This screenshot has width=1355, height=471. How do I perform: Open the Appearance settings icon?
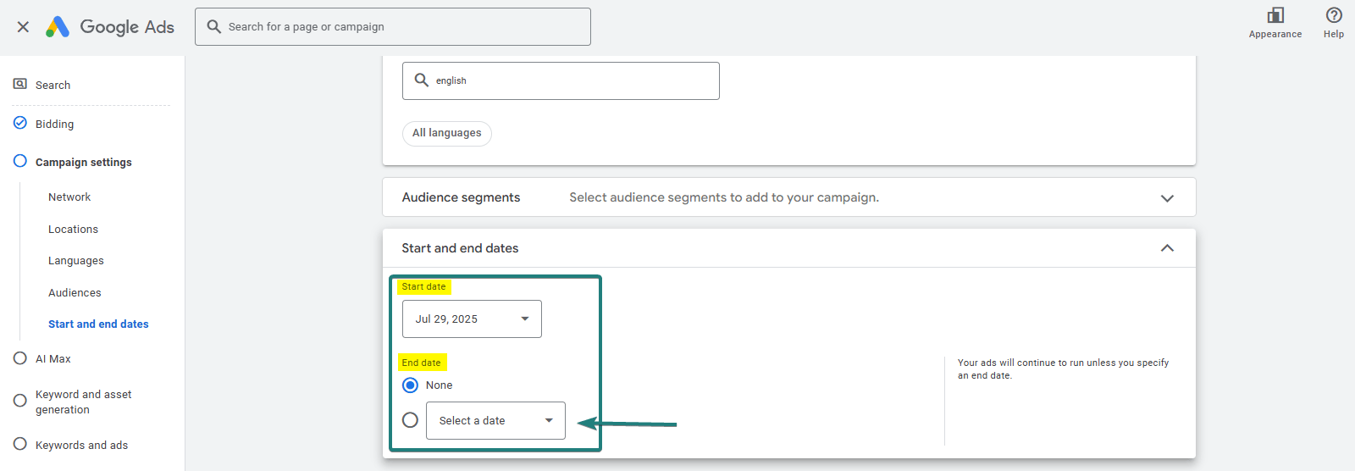click(x=1275, y=15)
